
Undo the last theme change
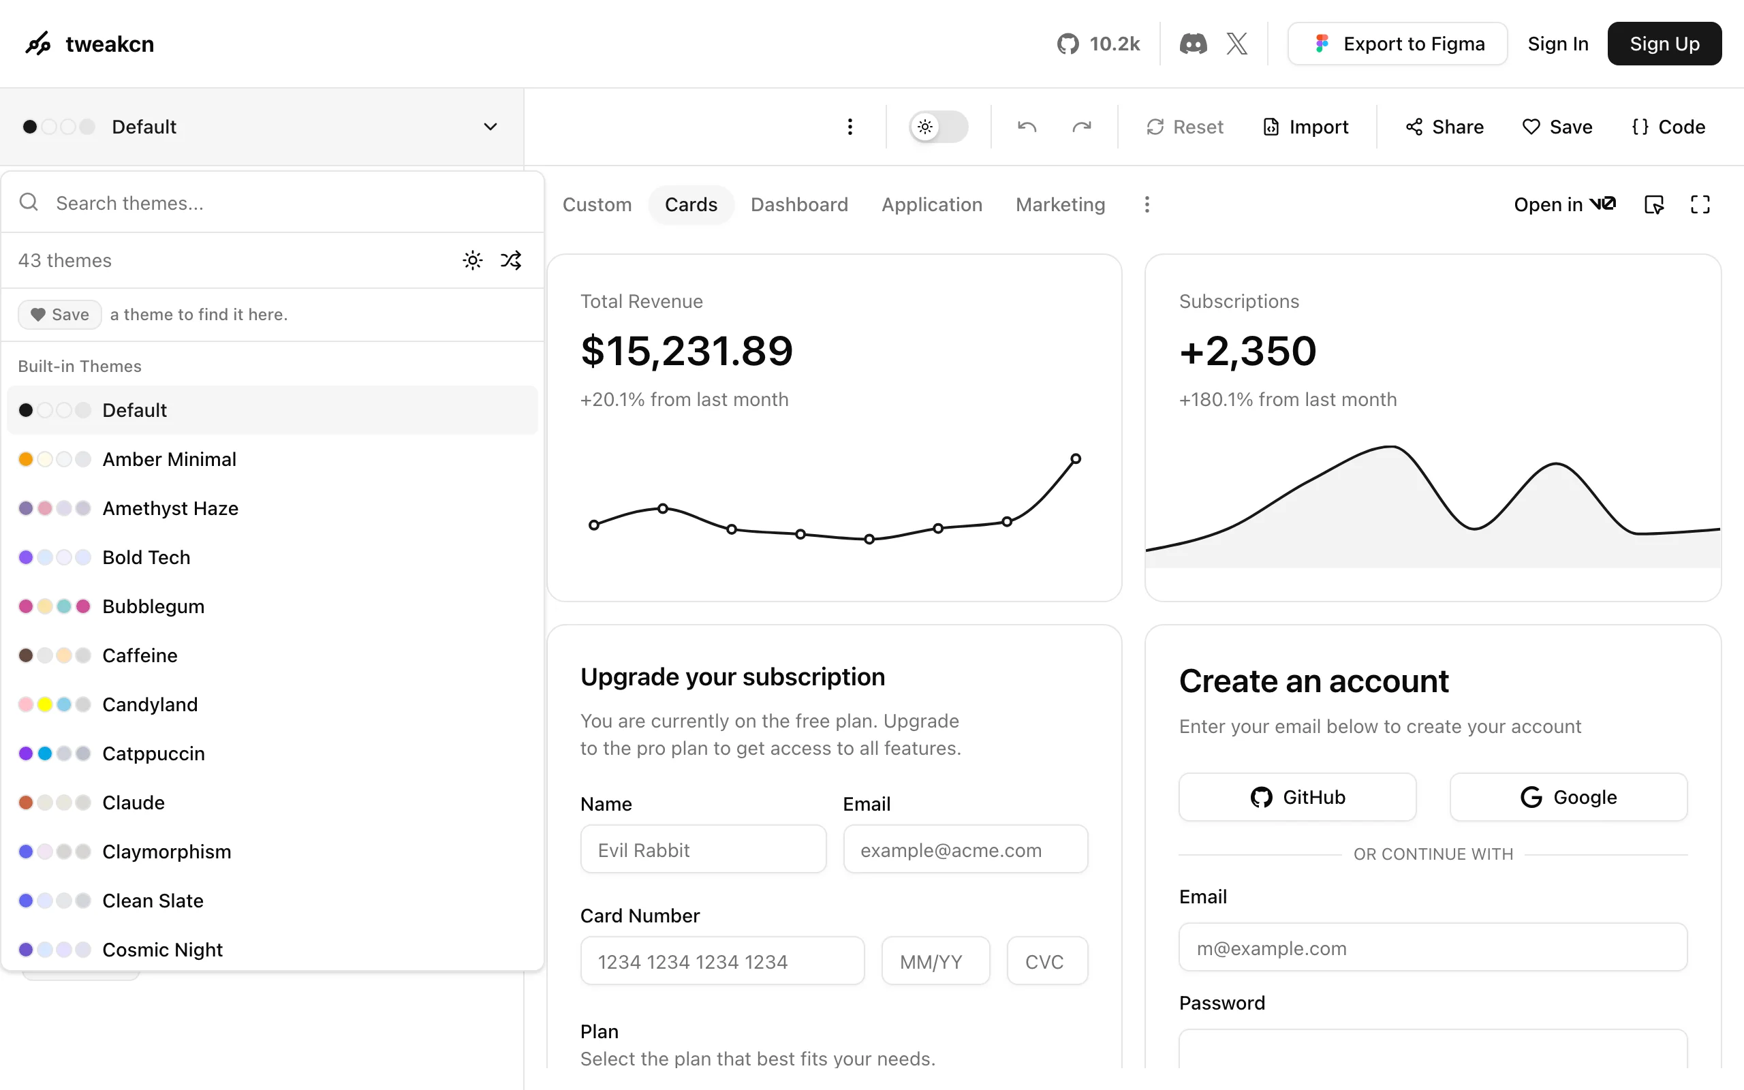(x=1027, y=127)
